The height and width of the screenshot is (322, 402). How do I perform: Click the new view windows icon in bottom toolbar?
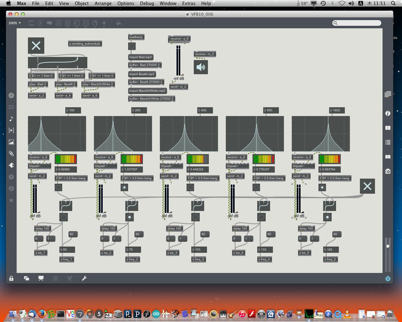click(26, 278)
